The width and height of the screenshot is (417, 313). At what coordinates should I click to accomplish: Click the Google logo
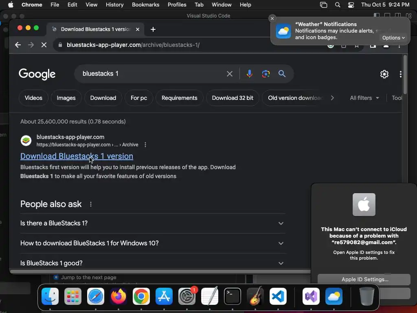click(x=37, y=74)
